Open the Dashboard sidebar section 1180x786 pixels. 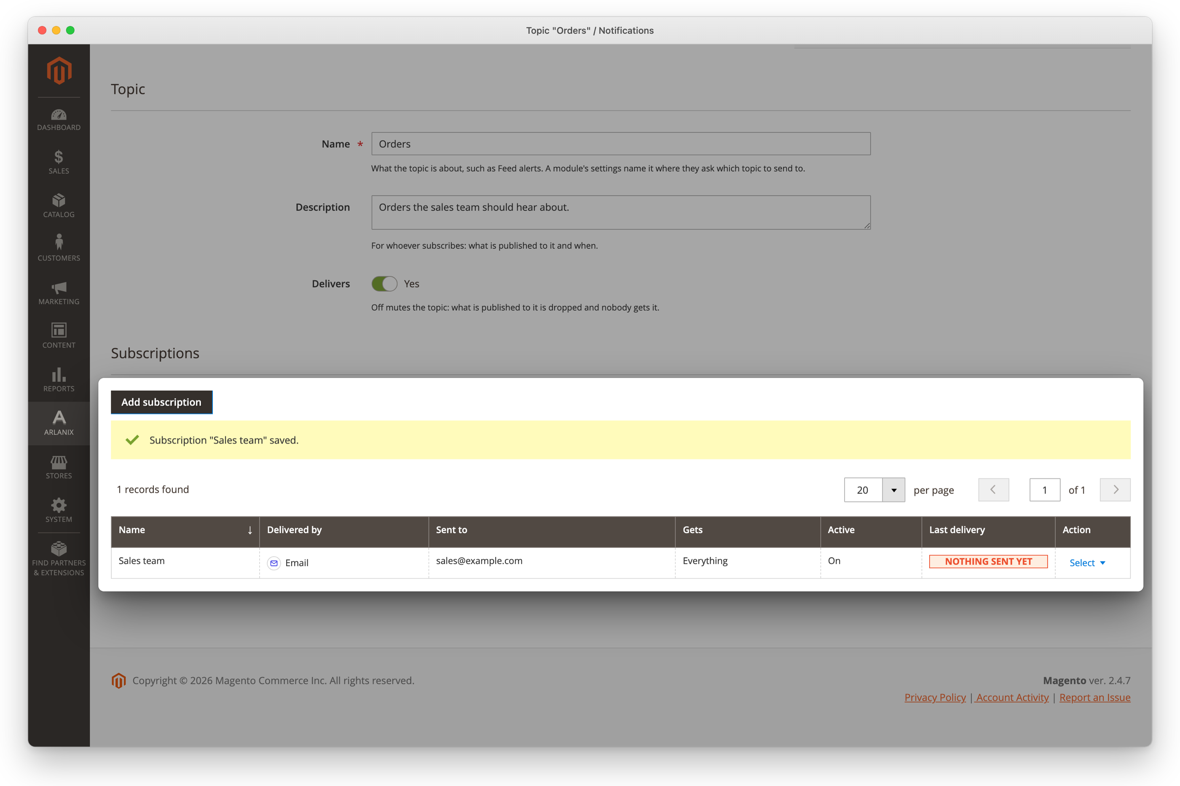tap(59, 120)
